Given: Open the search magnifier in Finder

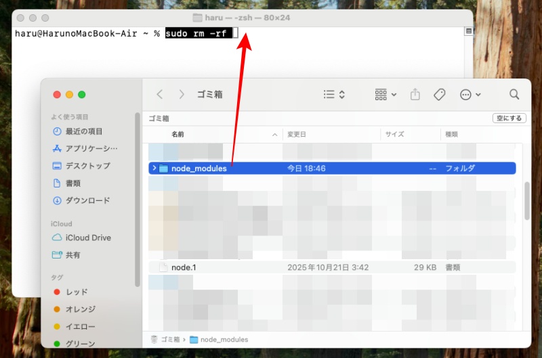Looking at the screenshot, I should [514, 95].
